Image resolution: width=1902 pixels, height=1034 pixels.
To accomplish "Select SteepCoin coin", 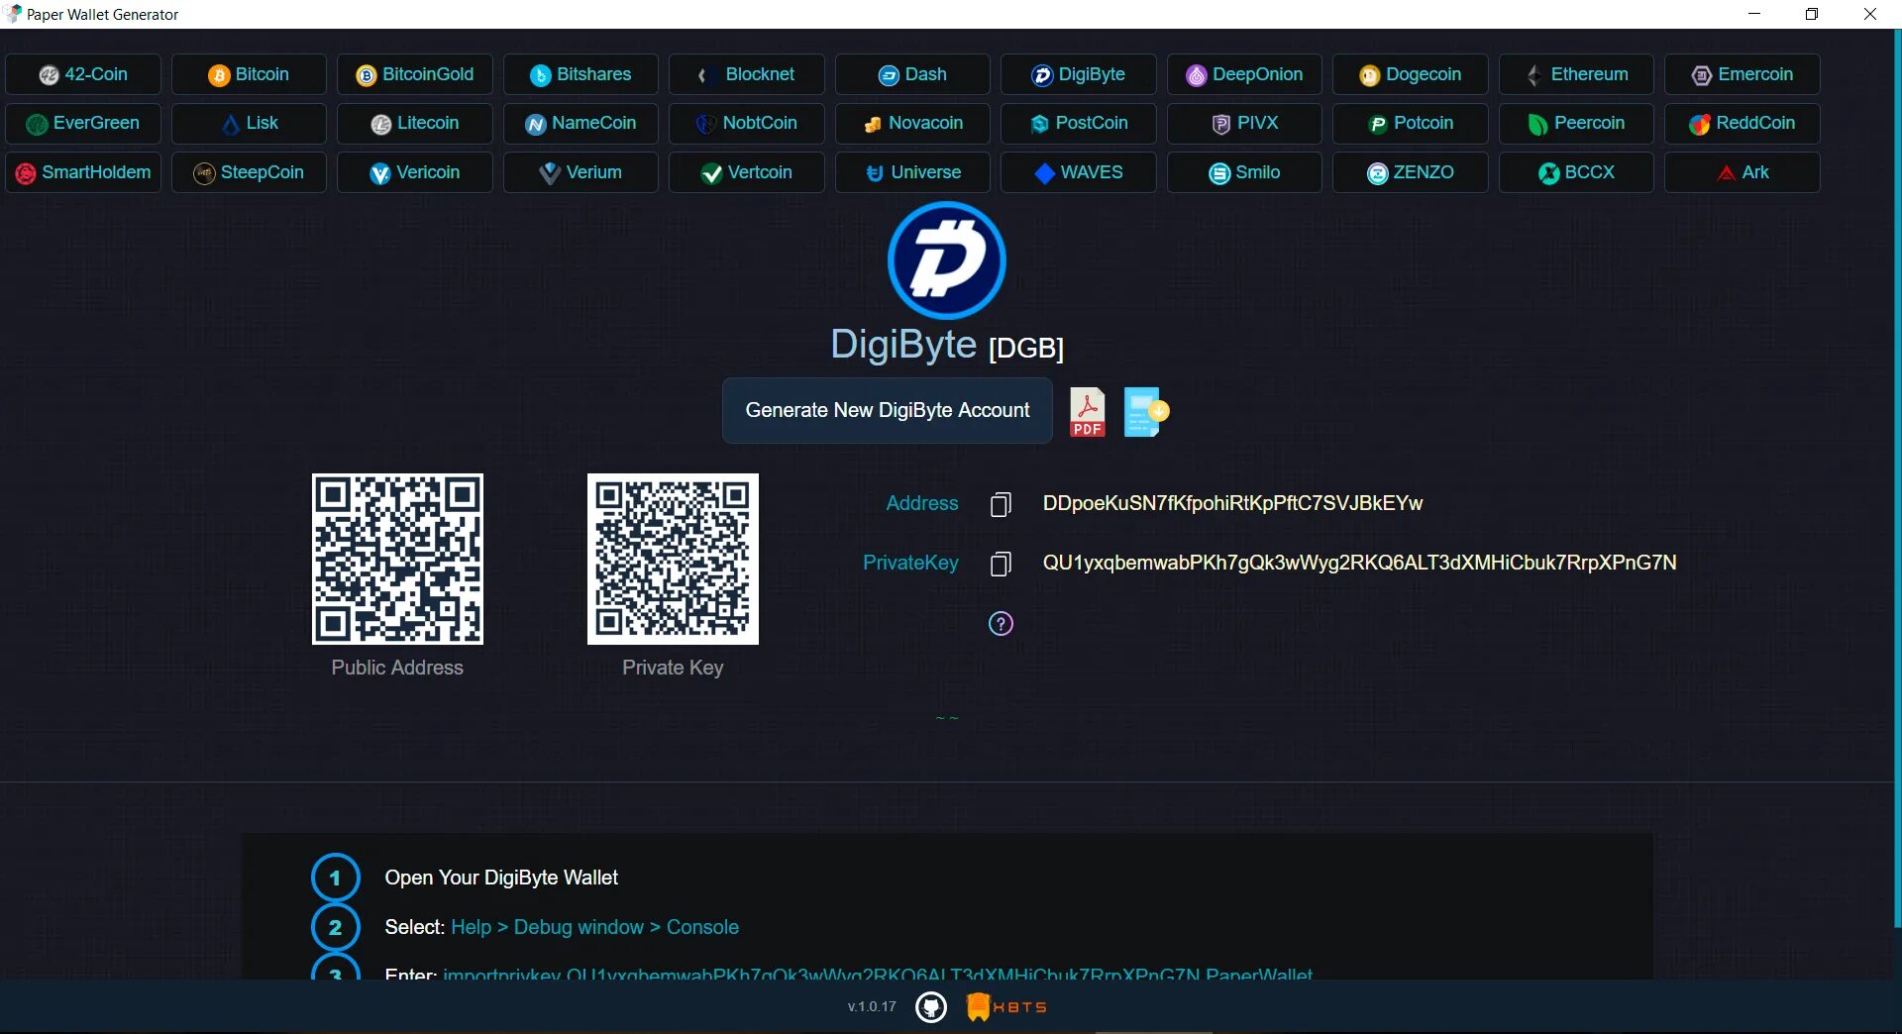I will (x=249, y=172).
